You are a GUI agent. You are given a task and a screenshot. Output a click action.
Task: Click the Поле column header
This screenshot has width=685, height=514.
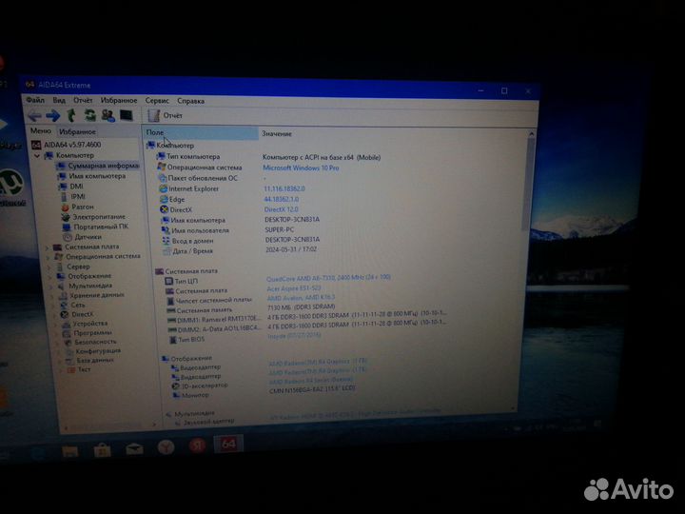coord(200,134)
